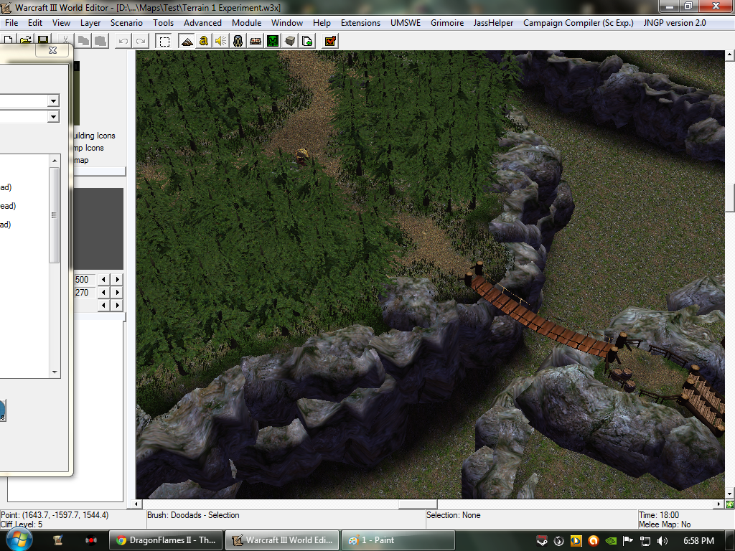Viewport: 735px width, 551px height.
Task: Click the right arrow below the 270 row
Action: click(x=117, y=305)
